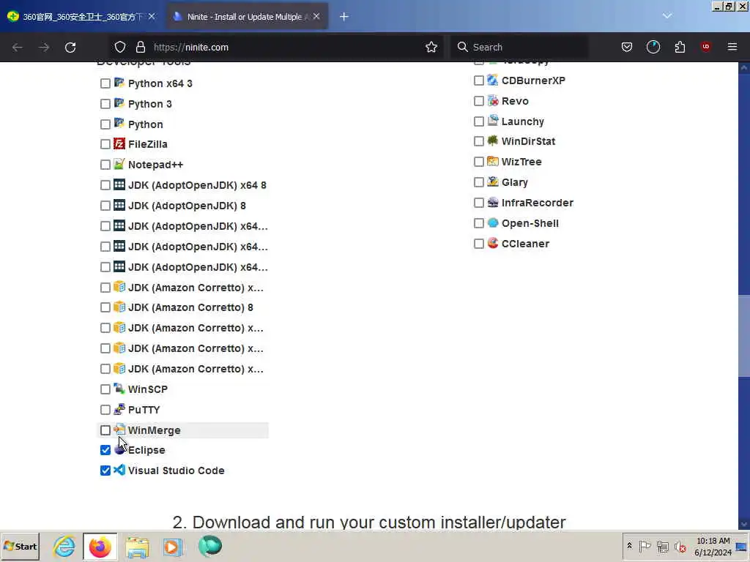Check the WizTree checkbox
Screen dimensions: 750x562
click(479, 162)
